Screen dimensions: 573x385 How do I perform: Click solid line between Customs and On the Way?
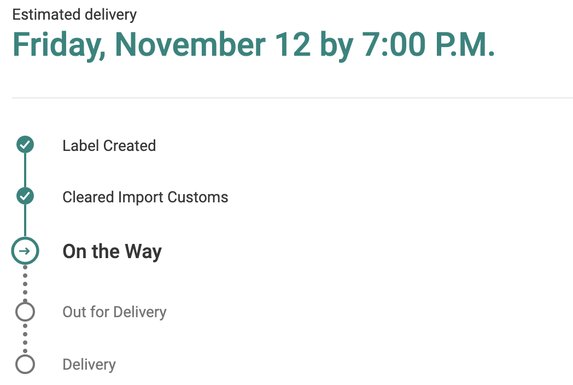[25, 221]
